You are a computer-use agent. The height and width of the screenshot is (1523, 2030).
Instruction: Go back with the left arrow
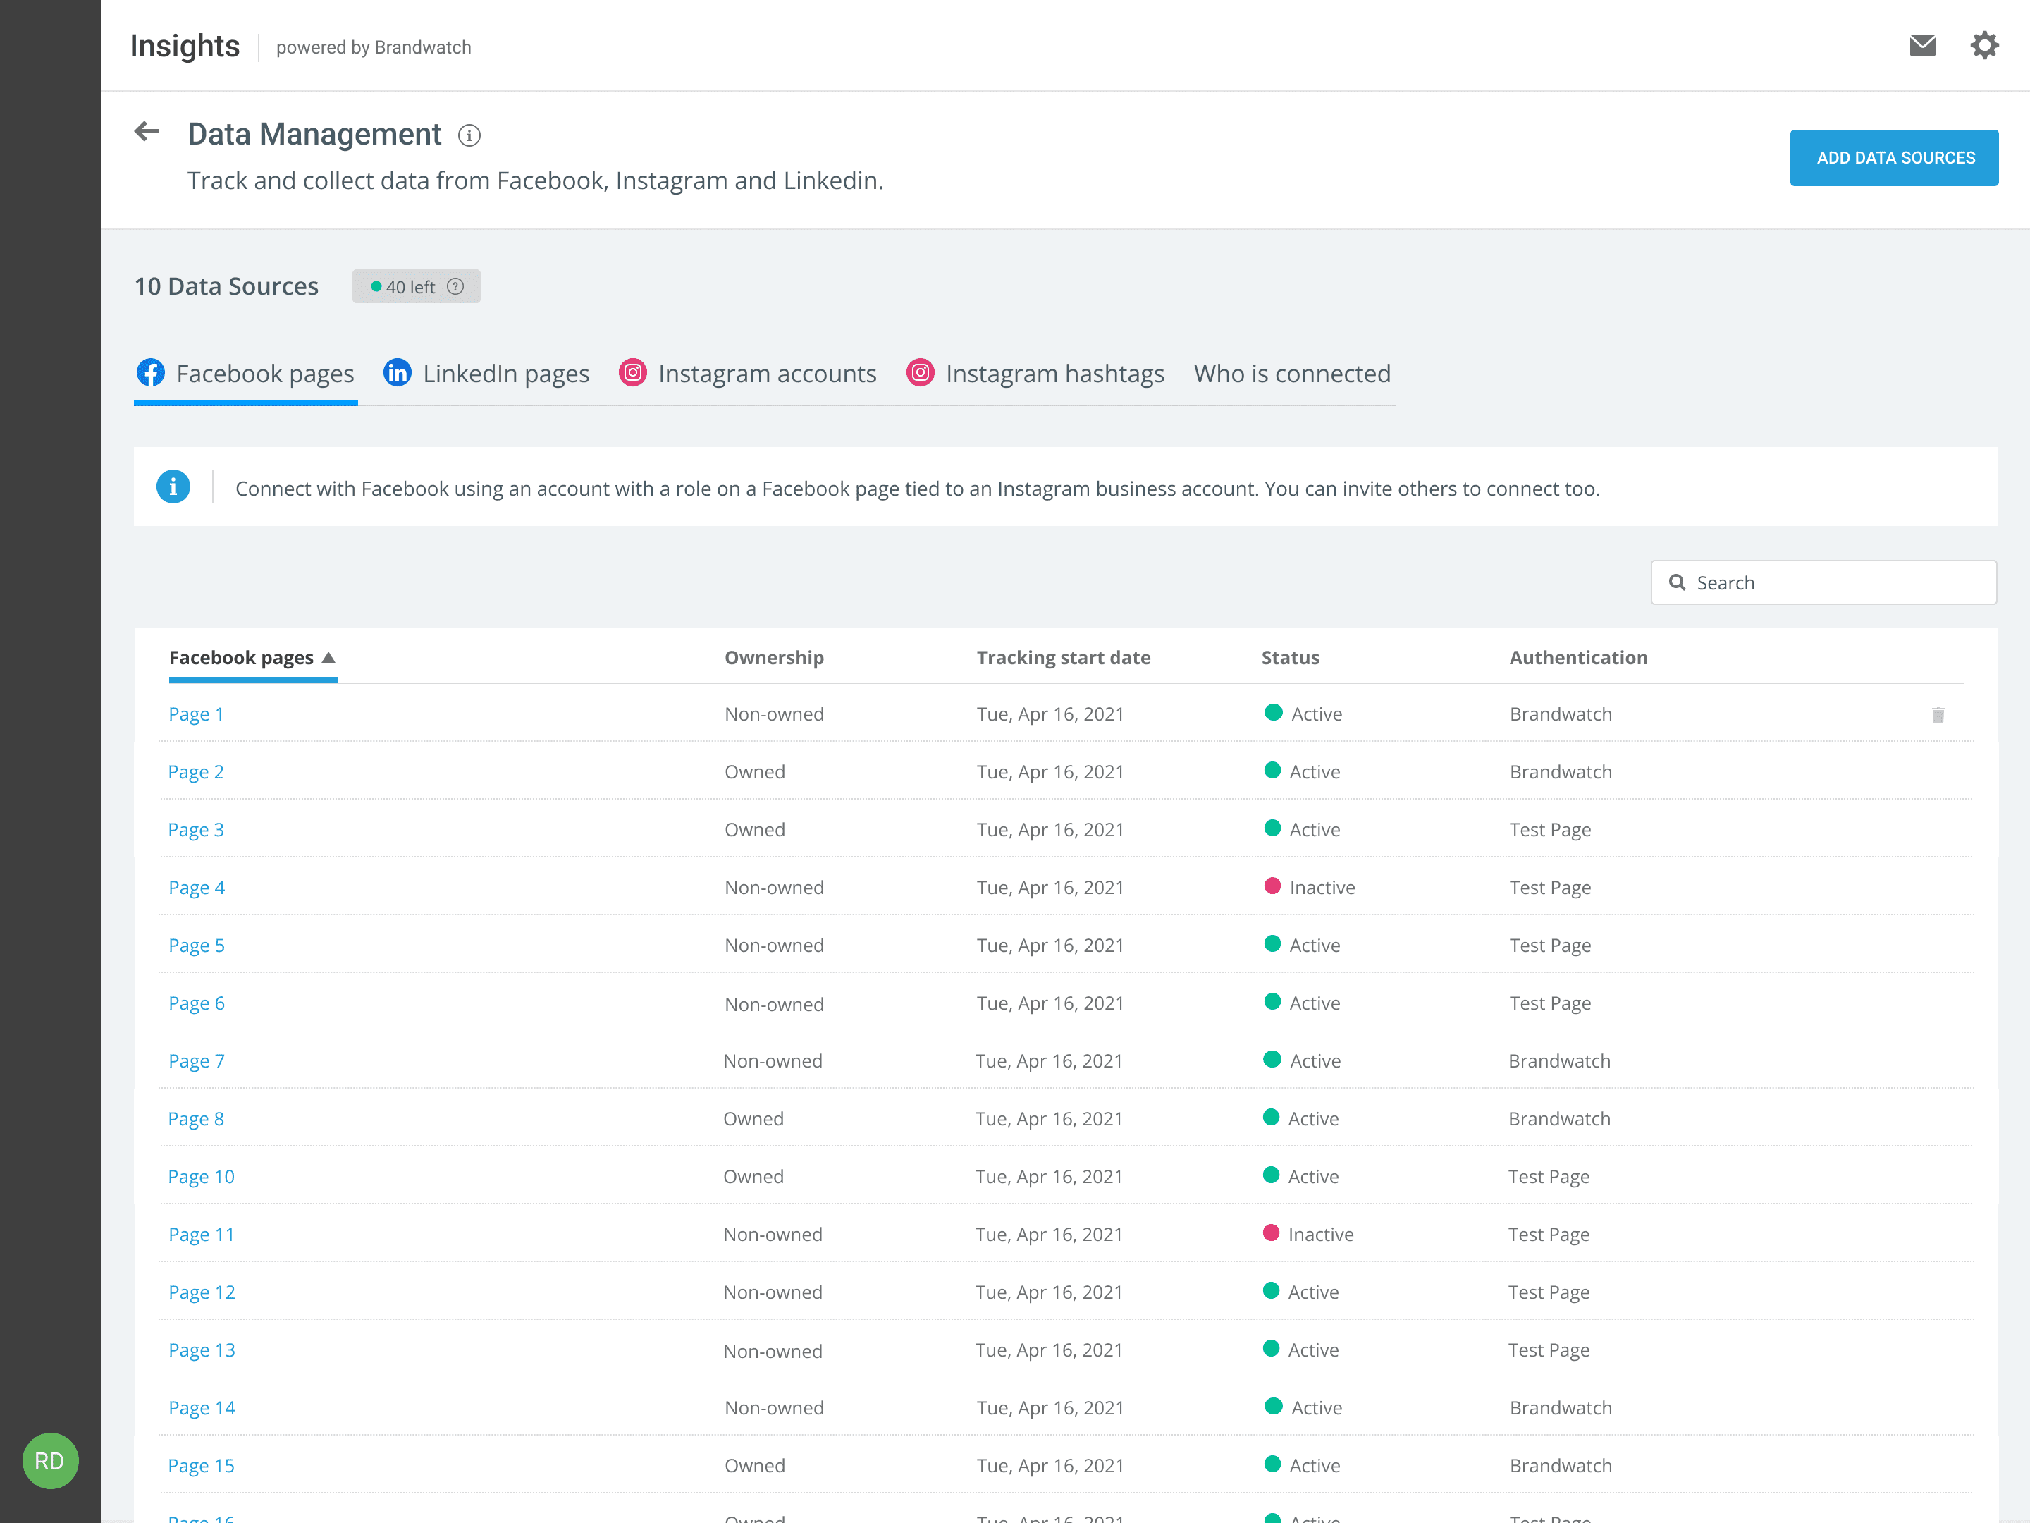(147, 132)
